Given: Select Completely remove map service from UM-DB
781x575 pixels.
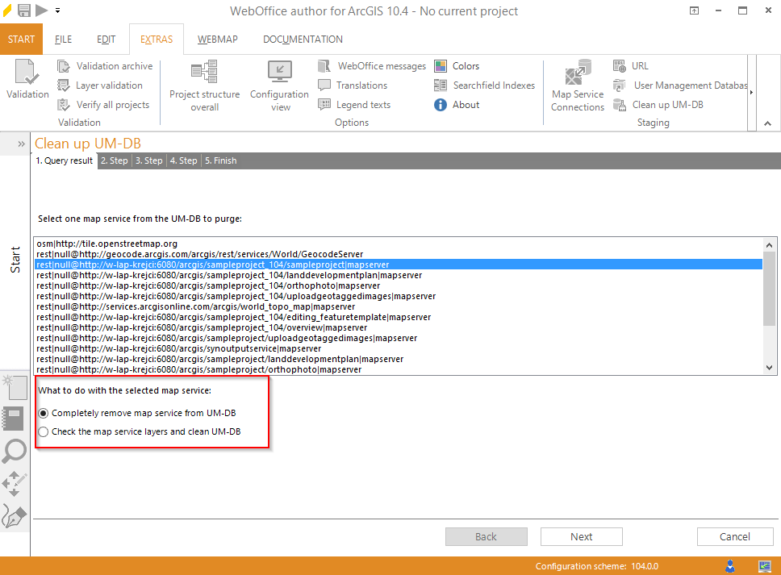Looking at the screenshot, I should pyautogui.click(x=44, y=413).
